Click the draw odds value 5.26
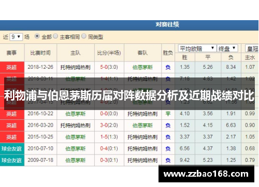This screenshot has width=259, height=187. 208,67
